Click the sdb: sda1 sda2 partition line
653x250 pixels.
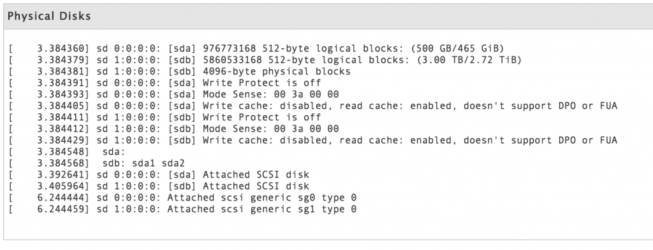point(96,163)
